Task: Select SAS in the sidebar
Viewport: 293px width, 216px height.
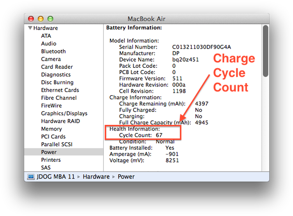Action: pos(46,168)
